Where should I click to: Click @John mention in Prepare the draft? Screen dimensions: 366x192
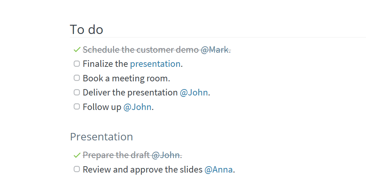coord(166,155)
